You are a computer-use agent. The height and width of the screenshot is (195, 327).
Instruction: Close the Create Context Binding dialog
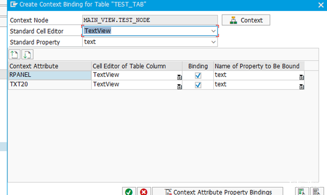(x=321, y=5)
